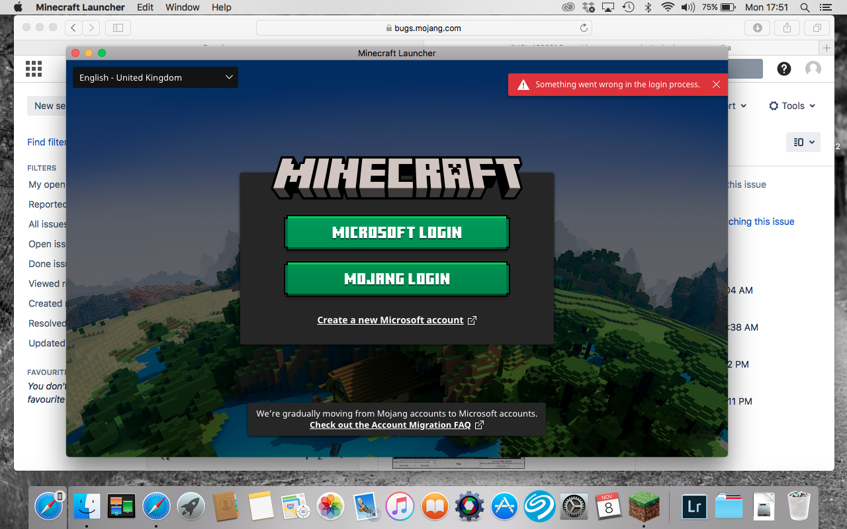Reload the page in Safari
Screen dimensions: 847x529
point(584,28)
